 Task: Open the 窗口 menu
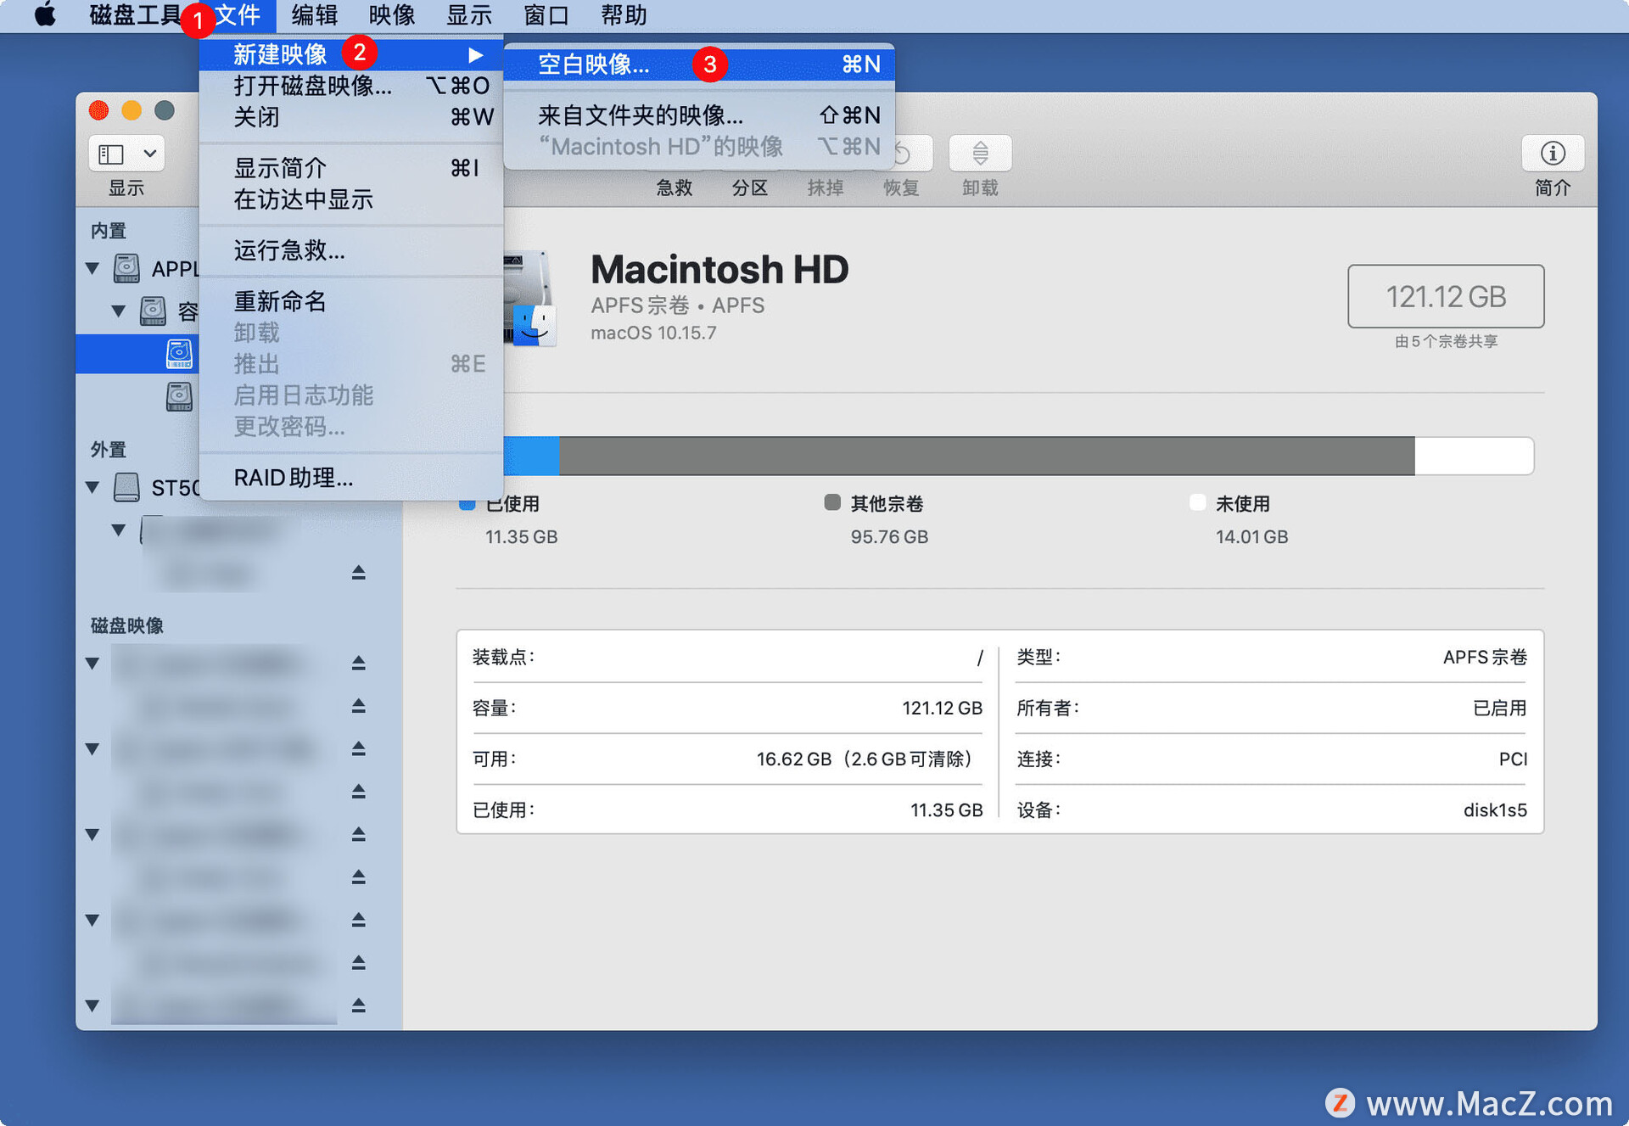point(546,14)
